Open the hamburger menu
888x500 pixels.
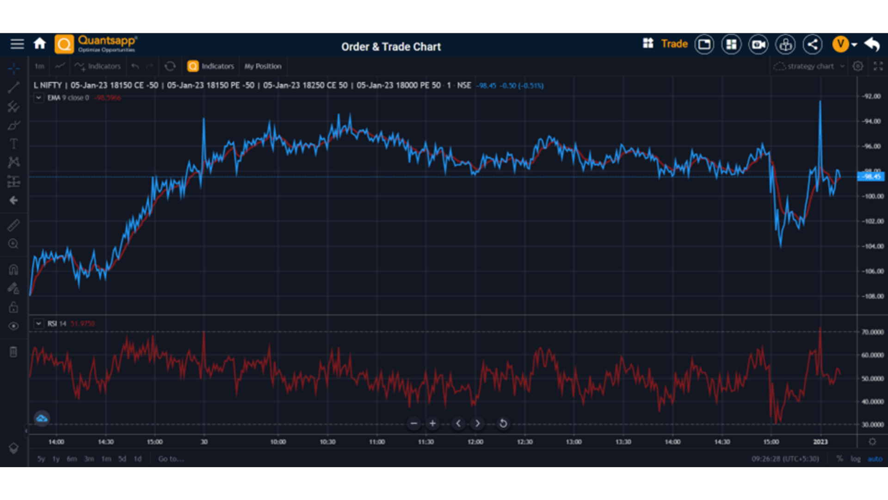[x=17, y=44]
